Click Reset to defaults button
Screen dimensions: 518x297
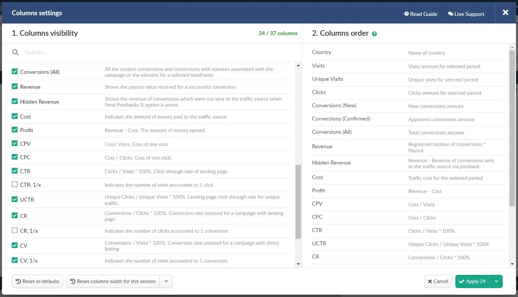pos(37,281)
